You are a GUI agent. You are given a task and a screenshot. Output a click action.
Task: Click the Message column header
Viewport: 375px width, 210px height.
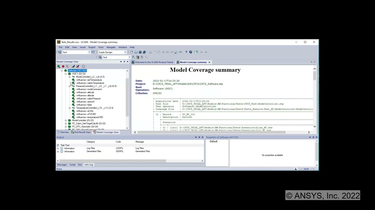(x=139, y=142)
